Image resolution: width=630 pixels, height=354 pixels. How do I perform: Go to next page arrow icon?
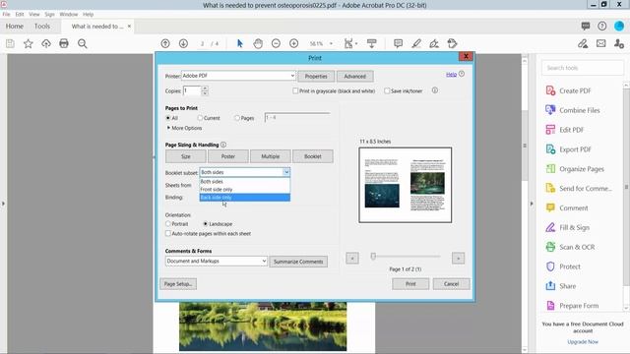click(x=183, y=43)
